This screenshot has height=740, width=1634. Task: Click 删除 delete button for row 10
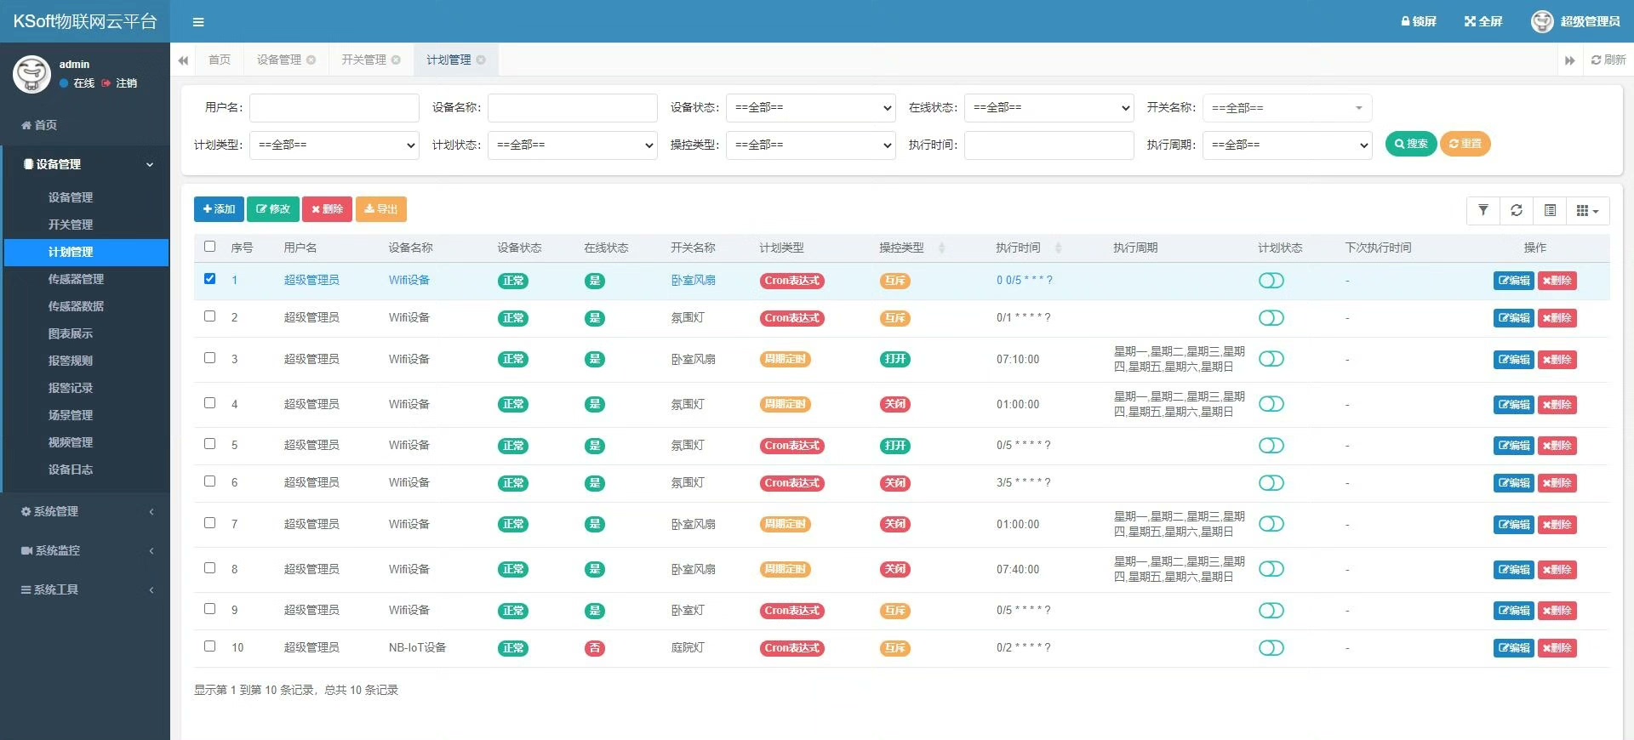pos(1557,648)
